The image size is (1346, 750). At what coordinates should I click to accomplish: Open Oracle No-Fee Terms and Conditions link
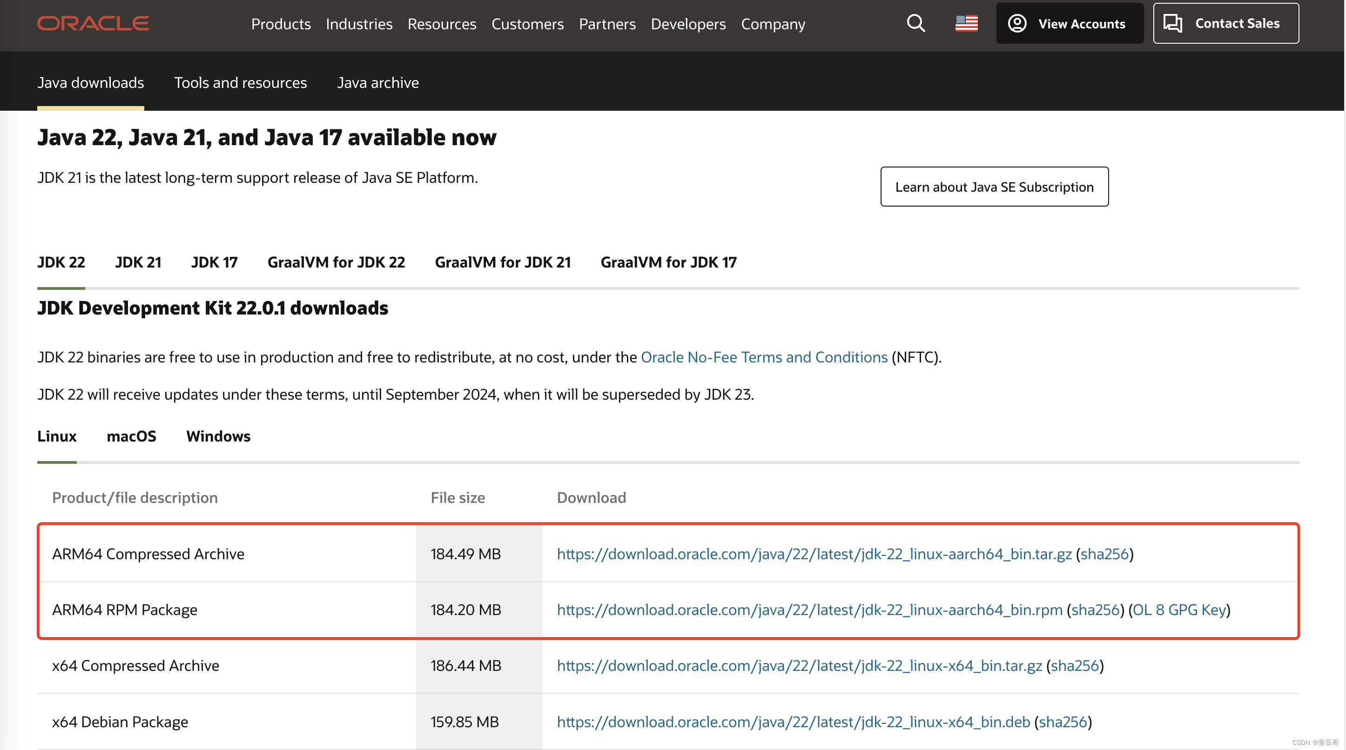pos(764,357)
